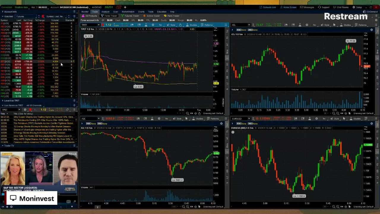380x214 pixels.
Task: Open Patterns on the TPET chart
Action: pyautogui.click(x=207, y=25)
